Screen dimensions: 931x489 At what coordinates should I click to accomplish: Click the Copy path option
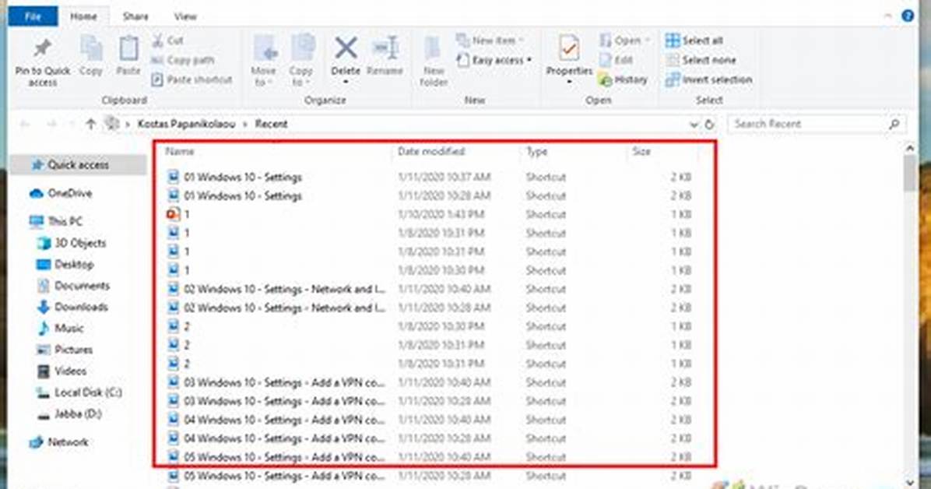182,60
